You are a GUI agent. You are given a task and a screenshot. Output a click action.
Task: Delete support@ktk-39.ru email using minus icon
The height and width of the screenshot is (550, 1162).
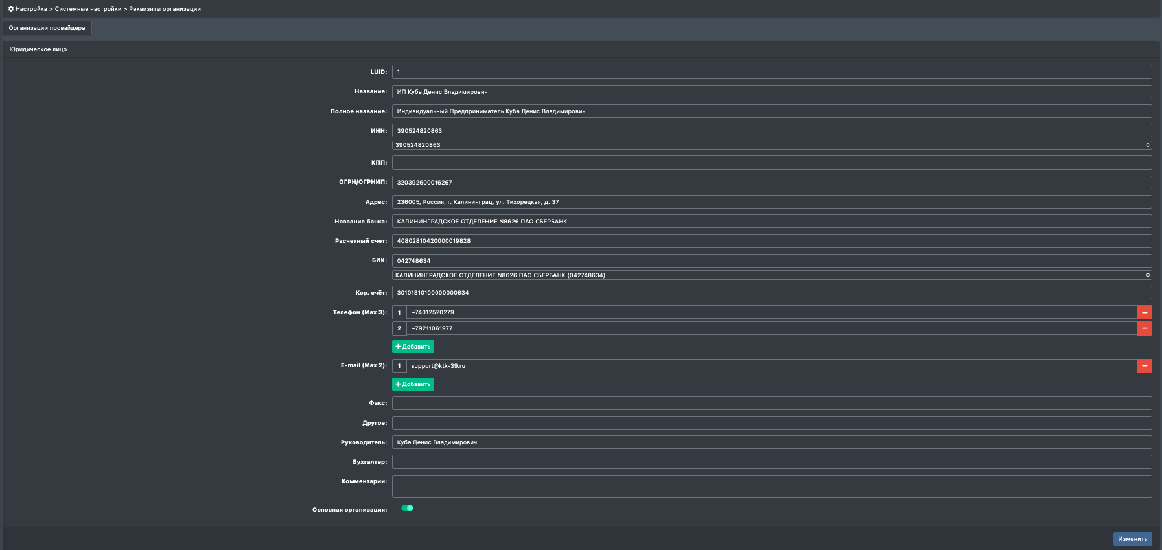(1145, 366)
